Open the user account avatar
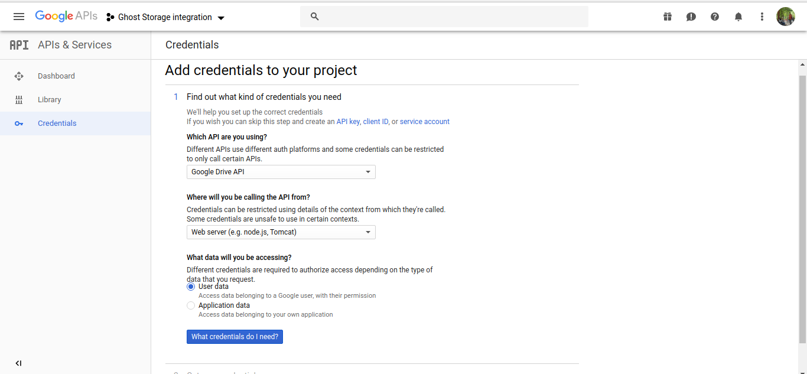Image resolution: width=807 pixels, height=374 pixels. (x=786, y=17)
